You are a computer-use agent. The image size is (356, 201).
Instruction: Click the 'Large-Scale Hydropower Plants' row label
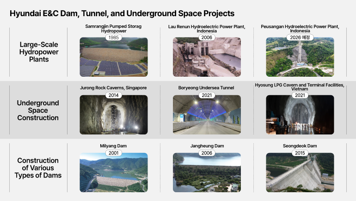pos(39,52)
